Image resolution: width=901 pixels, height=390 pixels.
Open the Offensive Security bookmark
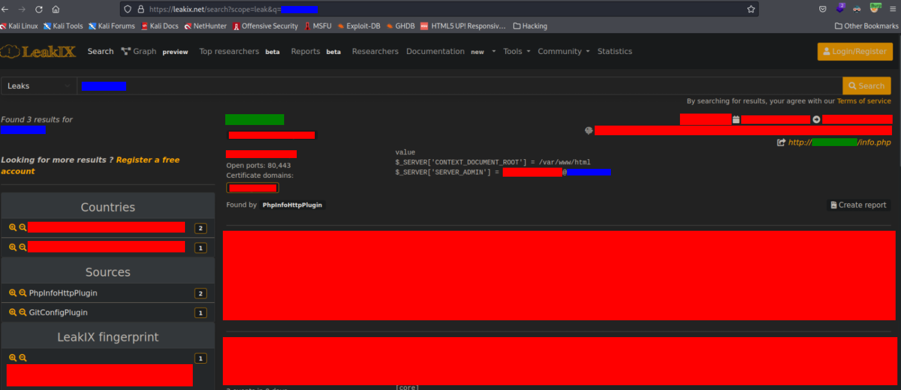265,26
